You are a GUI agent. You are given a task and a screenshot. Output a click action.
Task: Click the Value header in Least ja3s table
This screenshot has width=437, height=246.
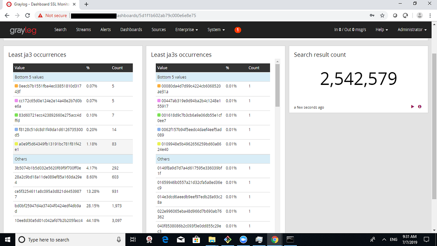pyautogui.click(x=162, y=68)
